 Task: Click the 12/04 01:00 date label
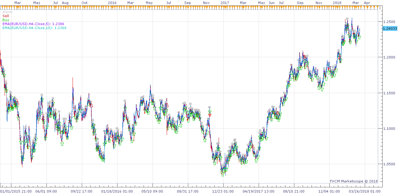click(329, 191)
